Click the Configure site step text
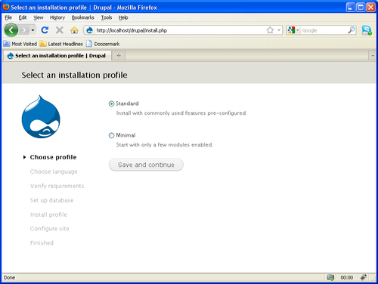 [49, 229]
